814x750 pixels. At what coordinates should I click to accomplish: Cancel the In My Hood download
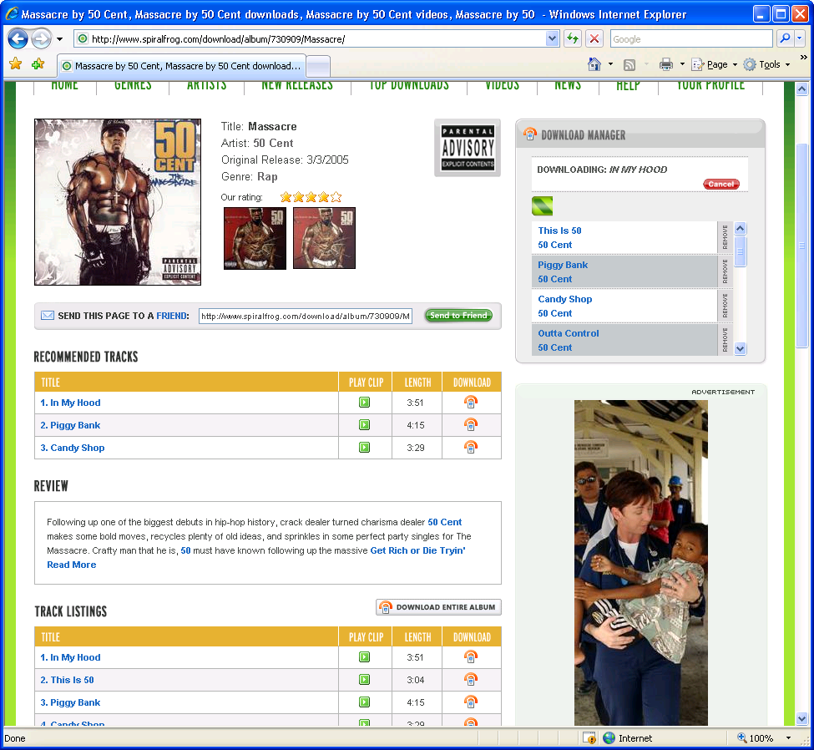[720, 184]
